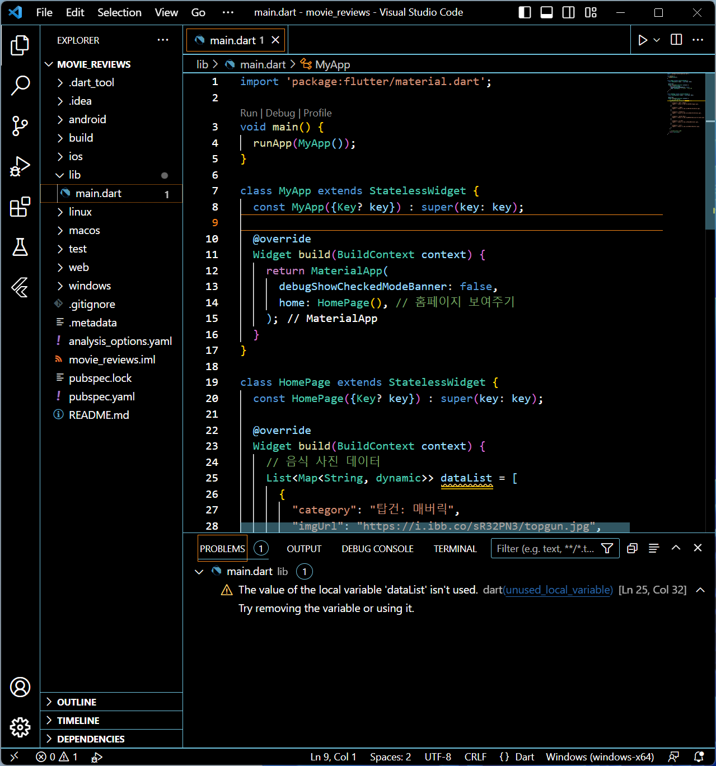Screen dimensions: 716x766
Task: Open the File menu
Action: tap(44, 12)
